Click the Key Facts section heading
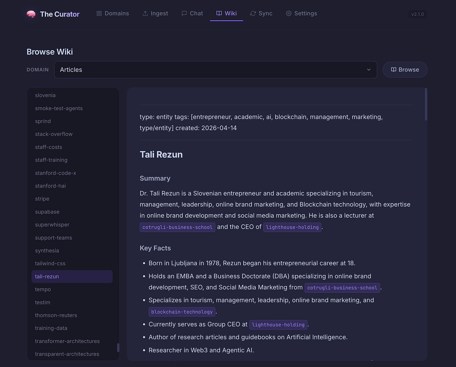 (155, 248)
